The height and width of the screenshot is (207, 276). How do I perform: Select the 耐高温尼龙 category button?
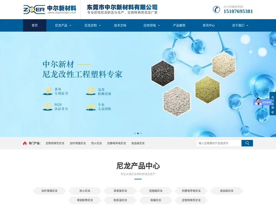(120, 200)
